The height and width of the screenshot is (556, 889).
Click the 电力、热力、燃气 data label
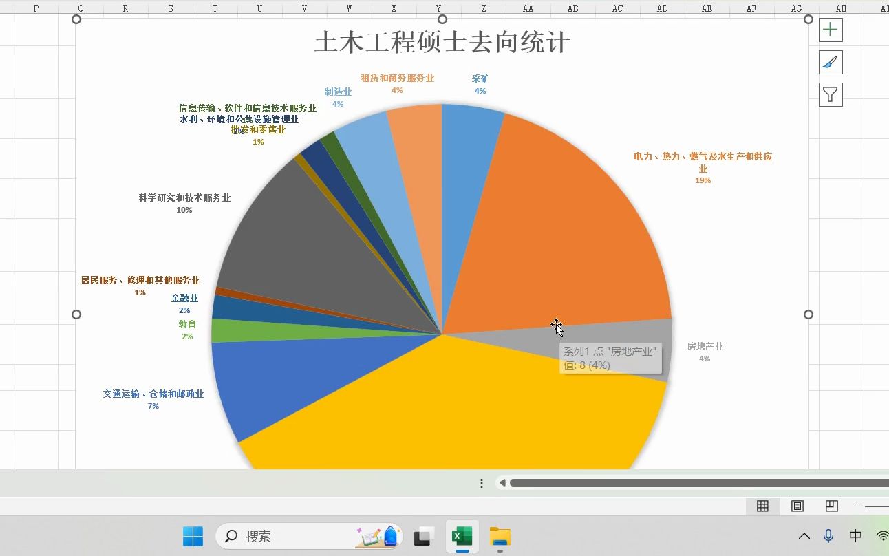click(x=703, y=168)
